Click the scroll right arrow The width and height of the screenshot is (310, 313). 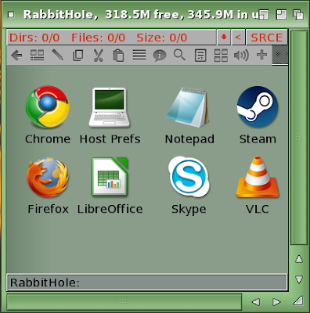click(276, 302)
